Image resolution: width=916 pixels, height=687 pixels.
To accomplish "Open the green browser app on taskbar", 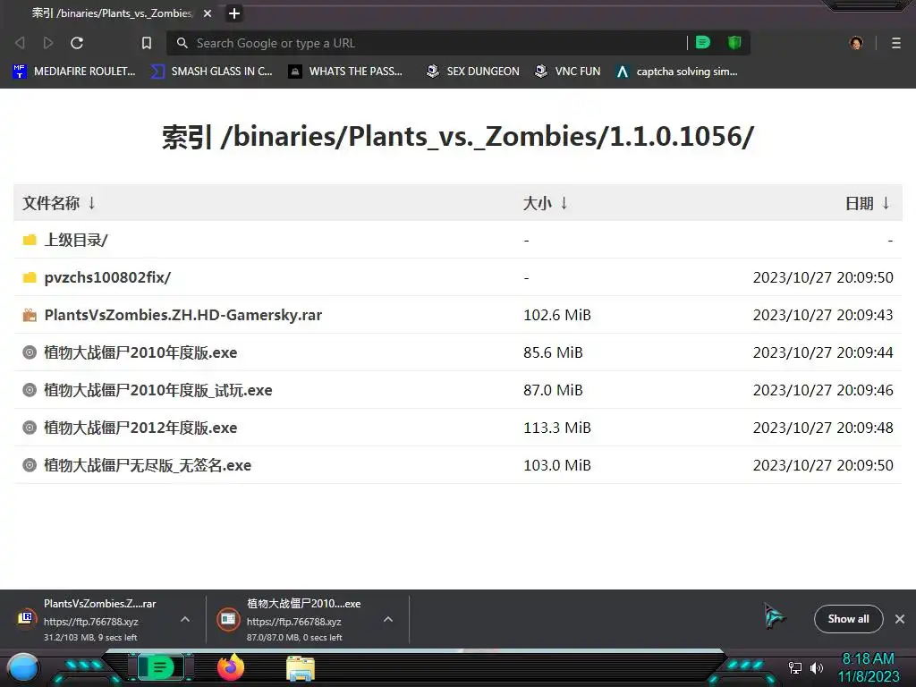I will tap(160, 667).
